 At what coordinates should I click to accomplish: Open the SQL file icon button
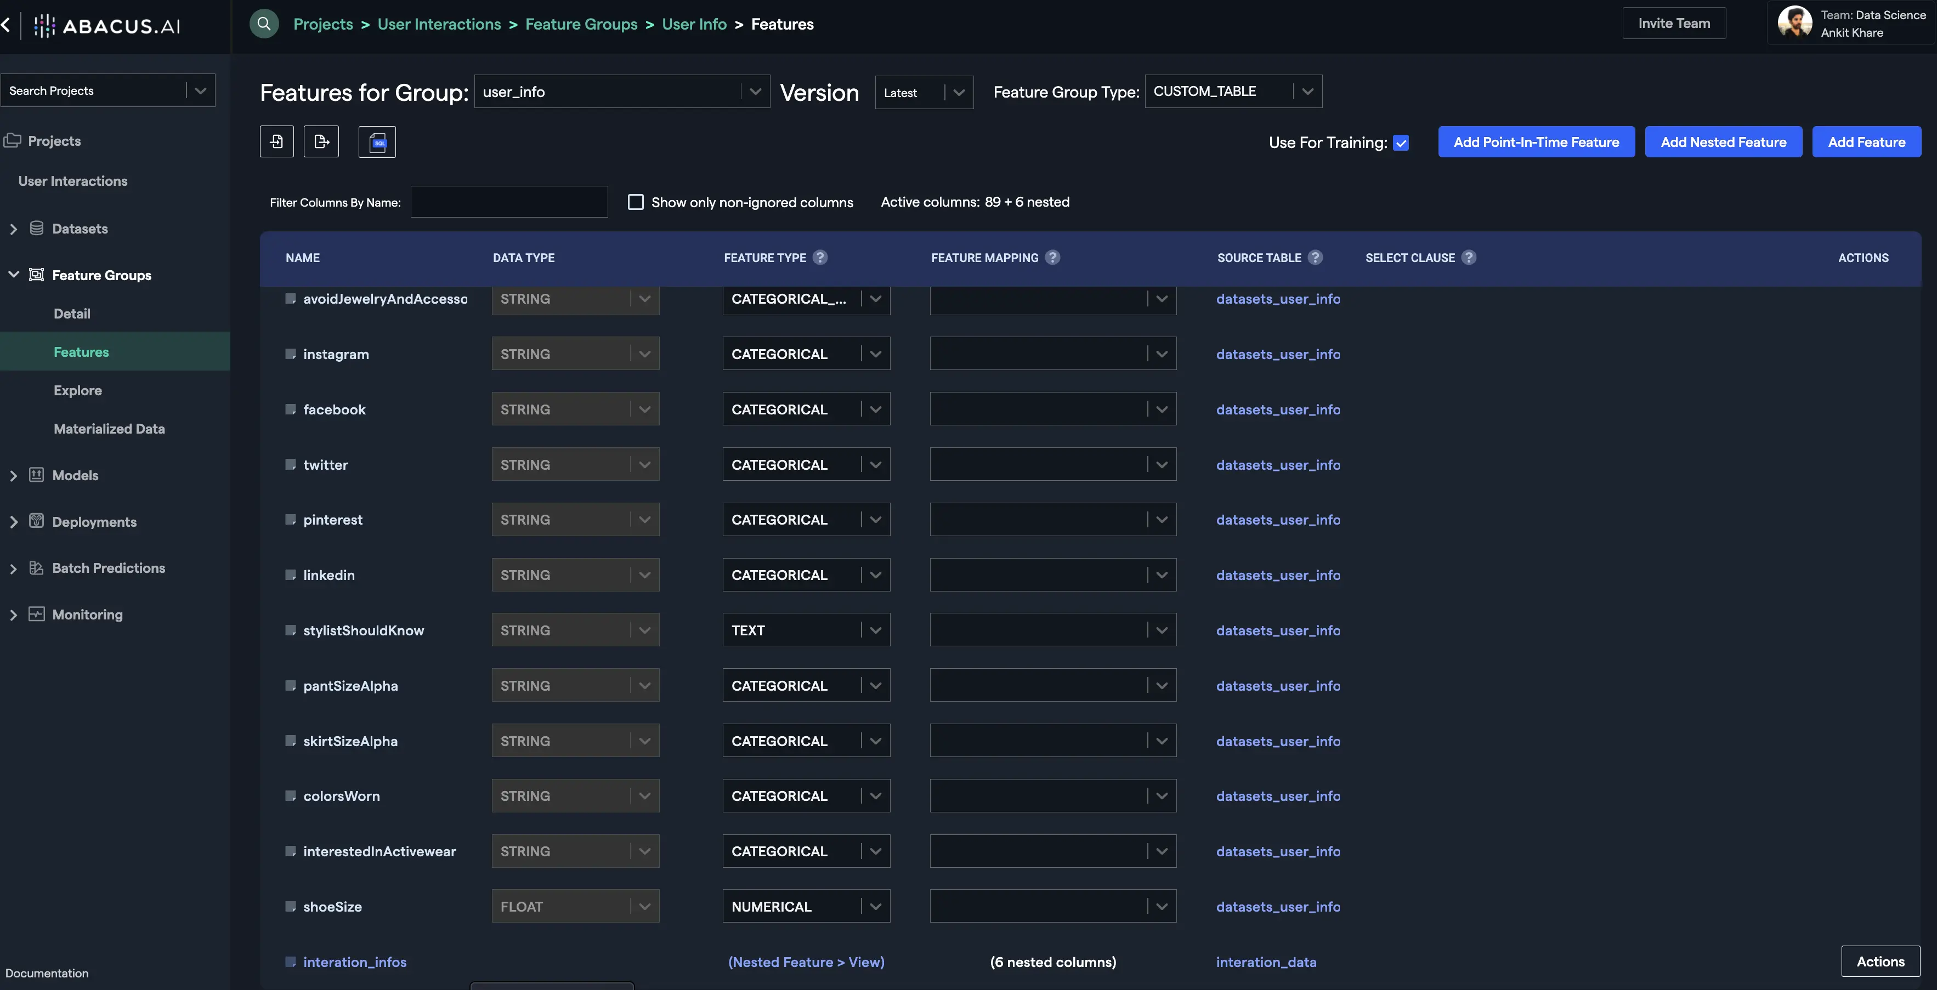point(377,142)
